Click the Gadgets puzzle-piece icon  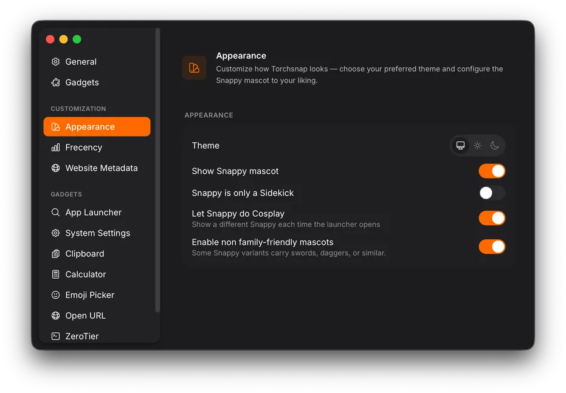coord(55,82)
